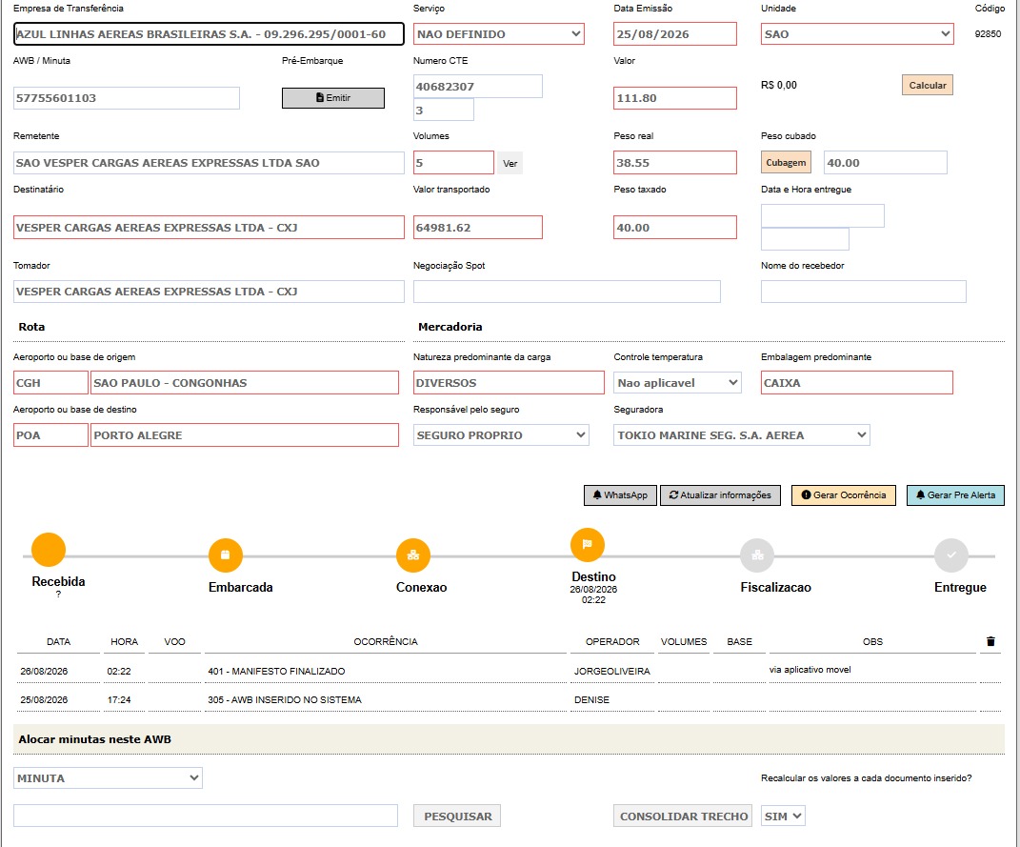1020x847 pixels.
Task: Click the entrega date field
Action: coord(823,215)
